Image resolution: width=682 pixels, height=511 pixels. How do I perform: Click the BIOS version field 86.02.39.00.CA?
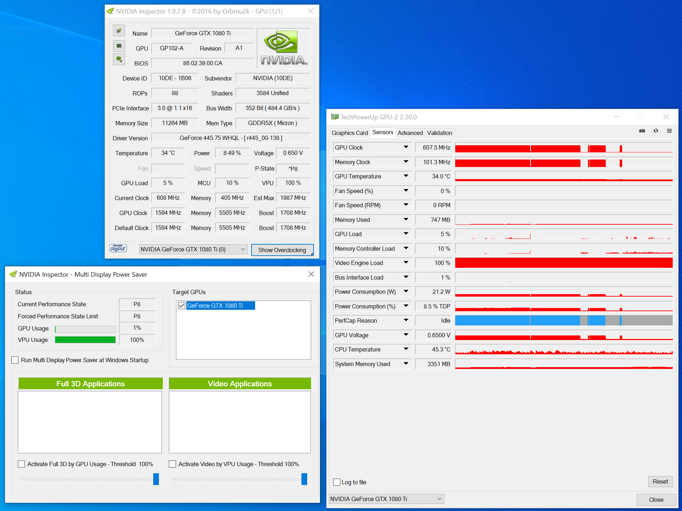coord(202,63)
